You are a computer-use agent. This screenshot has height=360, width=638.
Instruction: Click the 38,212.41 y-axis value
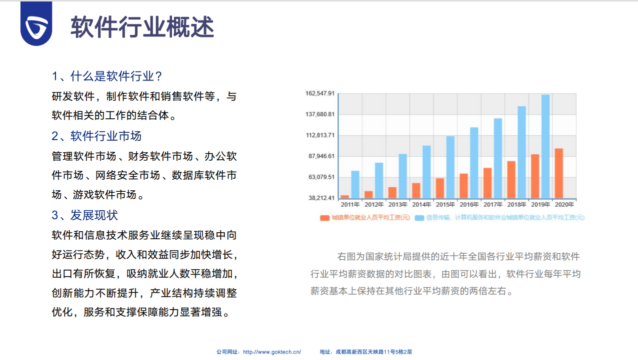[x=321, y=198]
